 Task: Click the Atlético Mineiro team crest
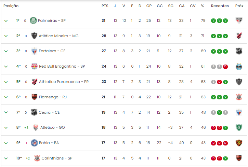[34, 36]
